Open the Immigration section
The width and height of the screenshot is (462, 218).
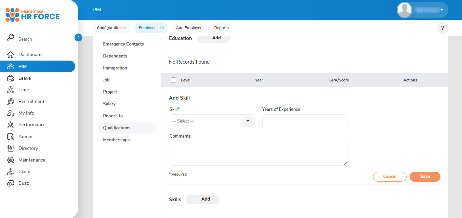[x=115, y=68]
